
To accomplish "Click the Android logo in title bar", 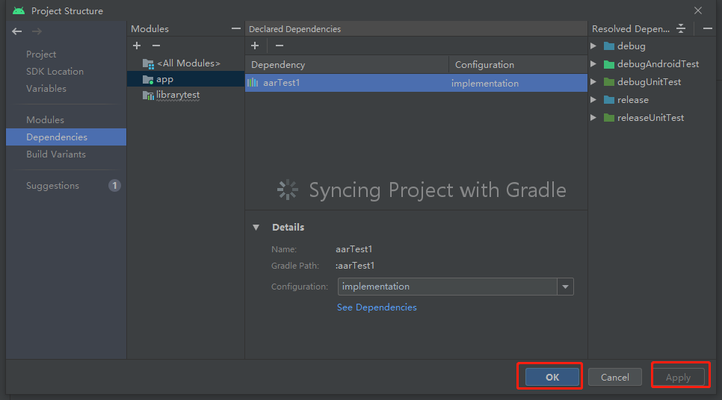I will click(19, 10).
